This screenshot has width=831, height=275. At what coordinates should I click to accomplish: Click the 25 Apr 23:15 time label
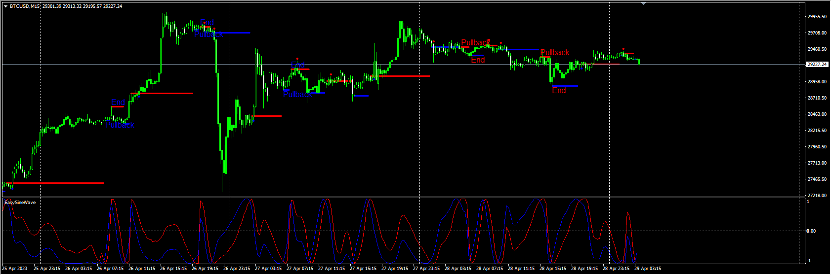click(x=47, y=269)
